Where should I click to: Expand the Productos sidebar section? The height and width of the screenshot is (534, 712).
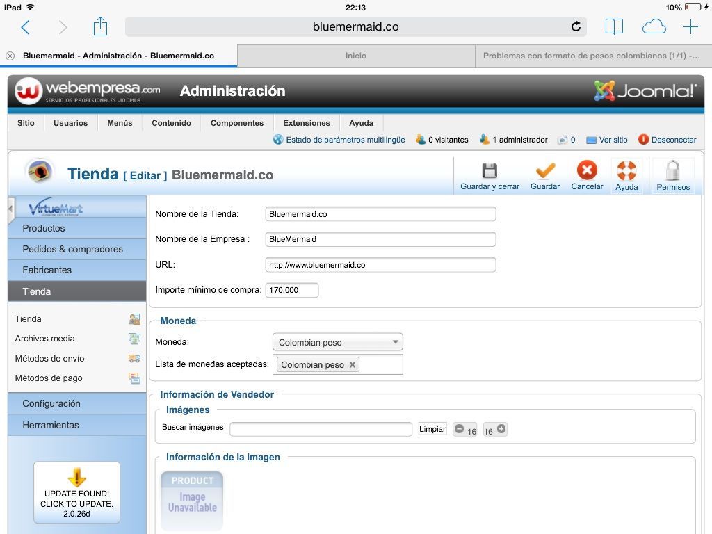point(77,228)
